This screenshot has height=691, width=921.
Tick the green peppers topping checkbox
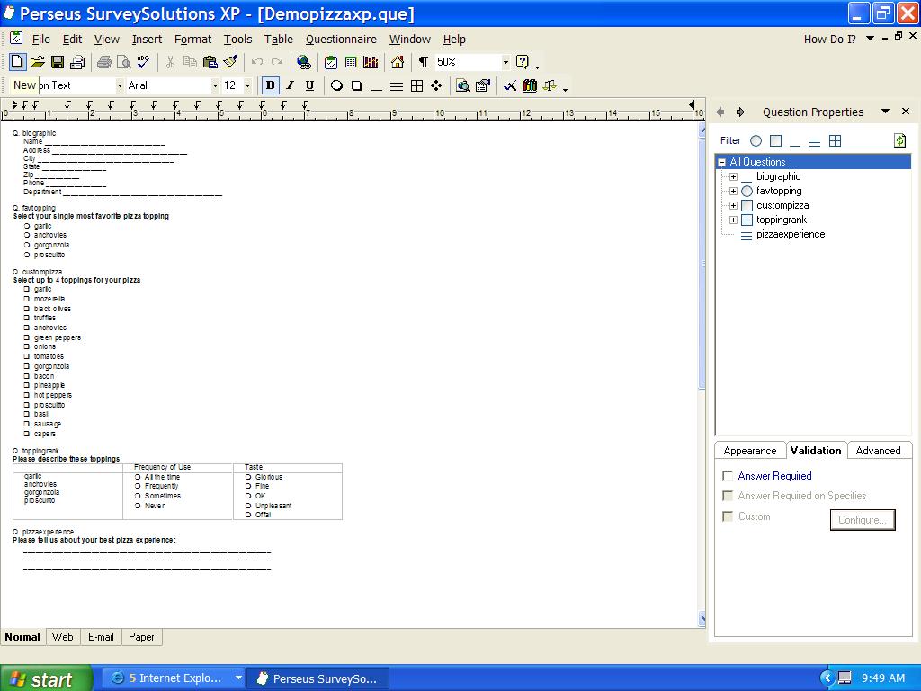(26, 337)
